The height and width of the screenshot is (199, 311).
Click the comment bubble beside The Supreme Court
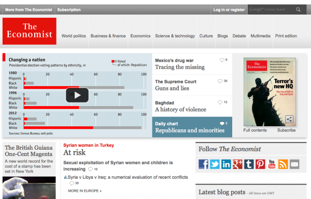coord(220,81)
